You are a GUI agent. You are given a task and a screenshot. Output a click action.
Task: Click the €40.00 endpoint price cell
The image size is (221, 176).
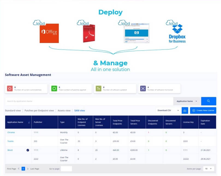(116, 150)
